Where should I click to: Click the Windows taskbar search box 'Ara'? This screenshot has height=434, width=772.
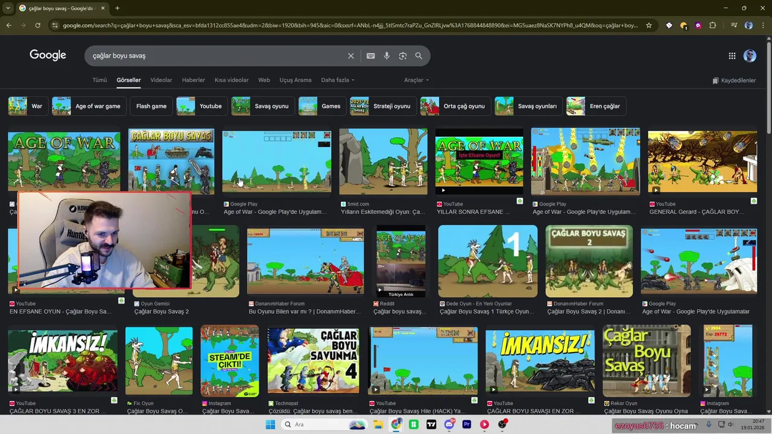324,424
